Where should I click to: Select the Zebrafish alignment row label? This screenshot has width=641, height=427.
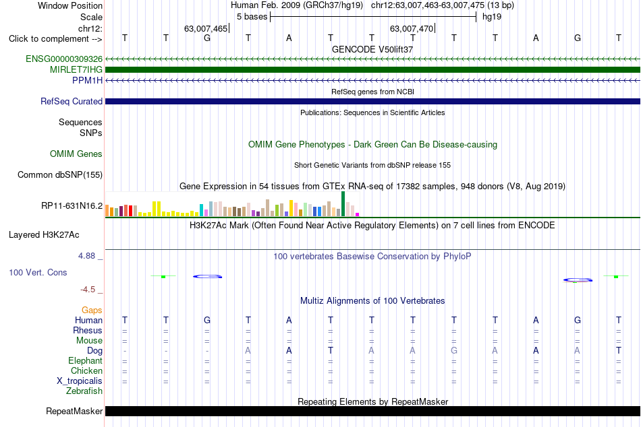(x=84, y=391)
